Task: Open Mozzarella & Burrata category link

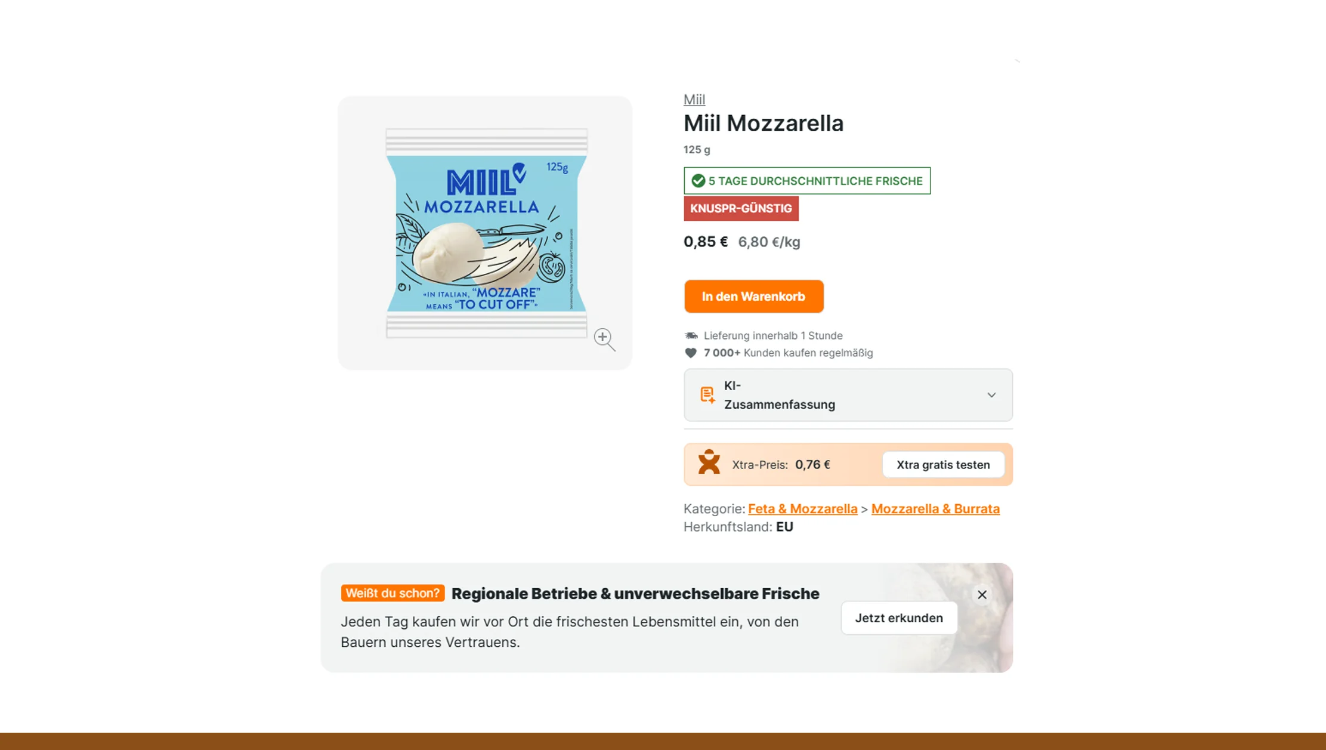Action: tap(935, 508)
